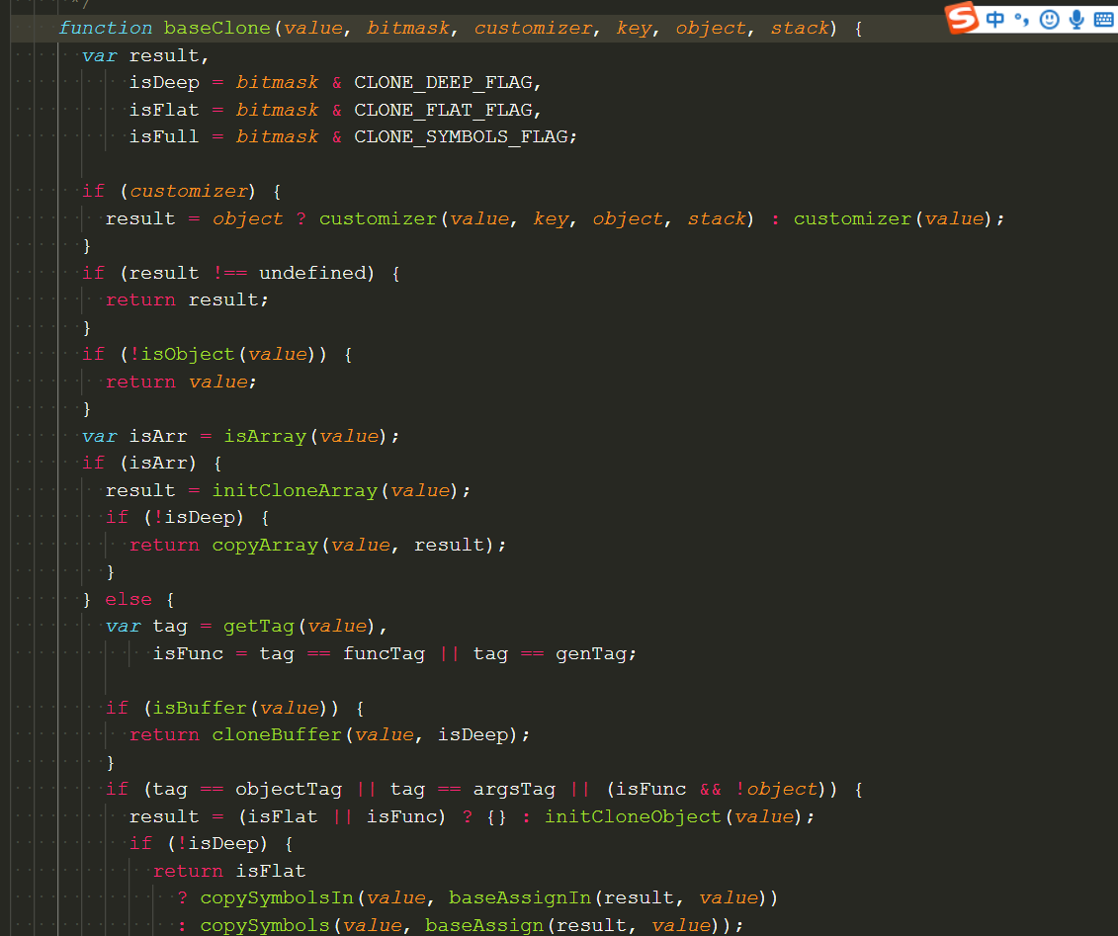Click the 'undefined' keyword
Viewport: 1118px width, 936px height.
point(312,273)
